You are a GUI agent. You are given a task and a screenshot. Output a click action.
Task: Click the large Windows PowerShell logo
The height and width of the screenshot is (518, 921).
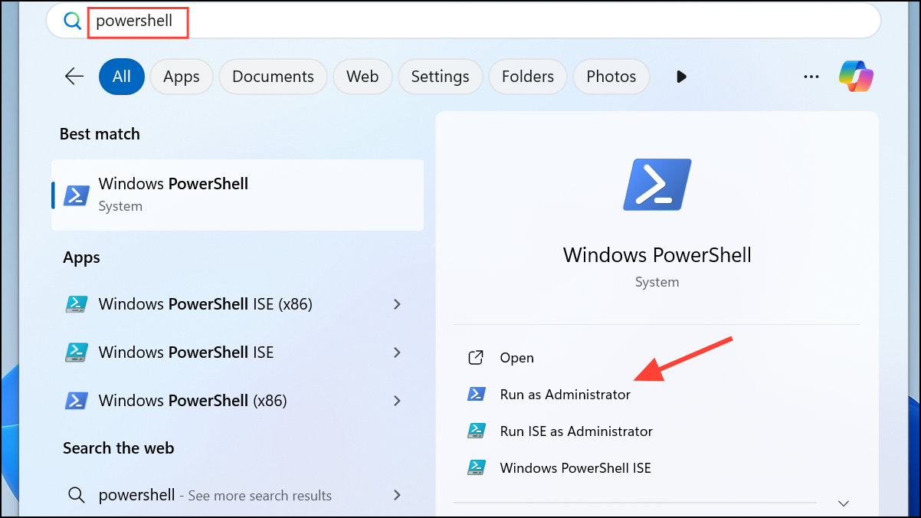coord(657,185)
